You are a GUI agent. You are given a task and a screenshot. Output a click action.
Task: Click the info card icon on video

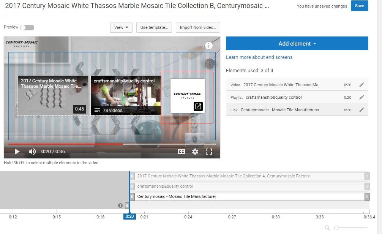(208, 46)
